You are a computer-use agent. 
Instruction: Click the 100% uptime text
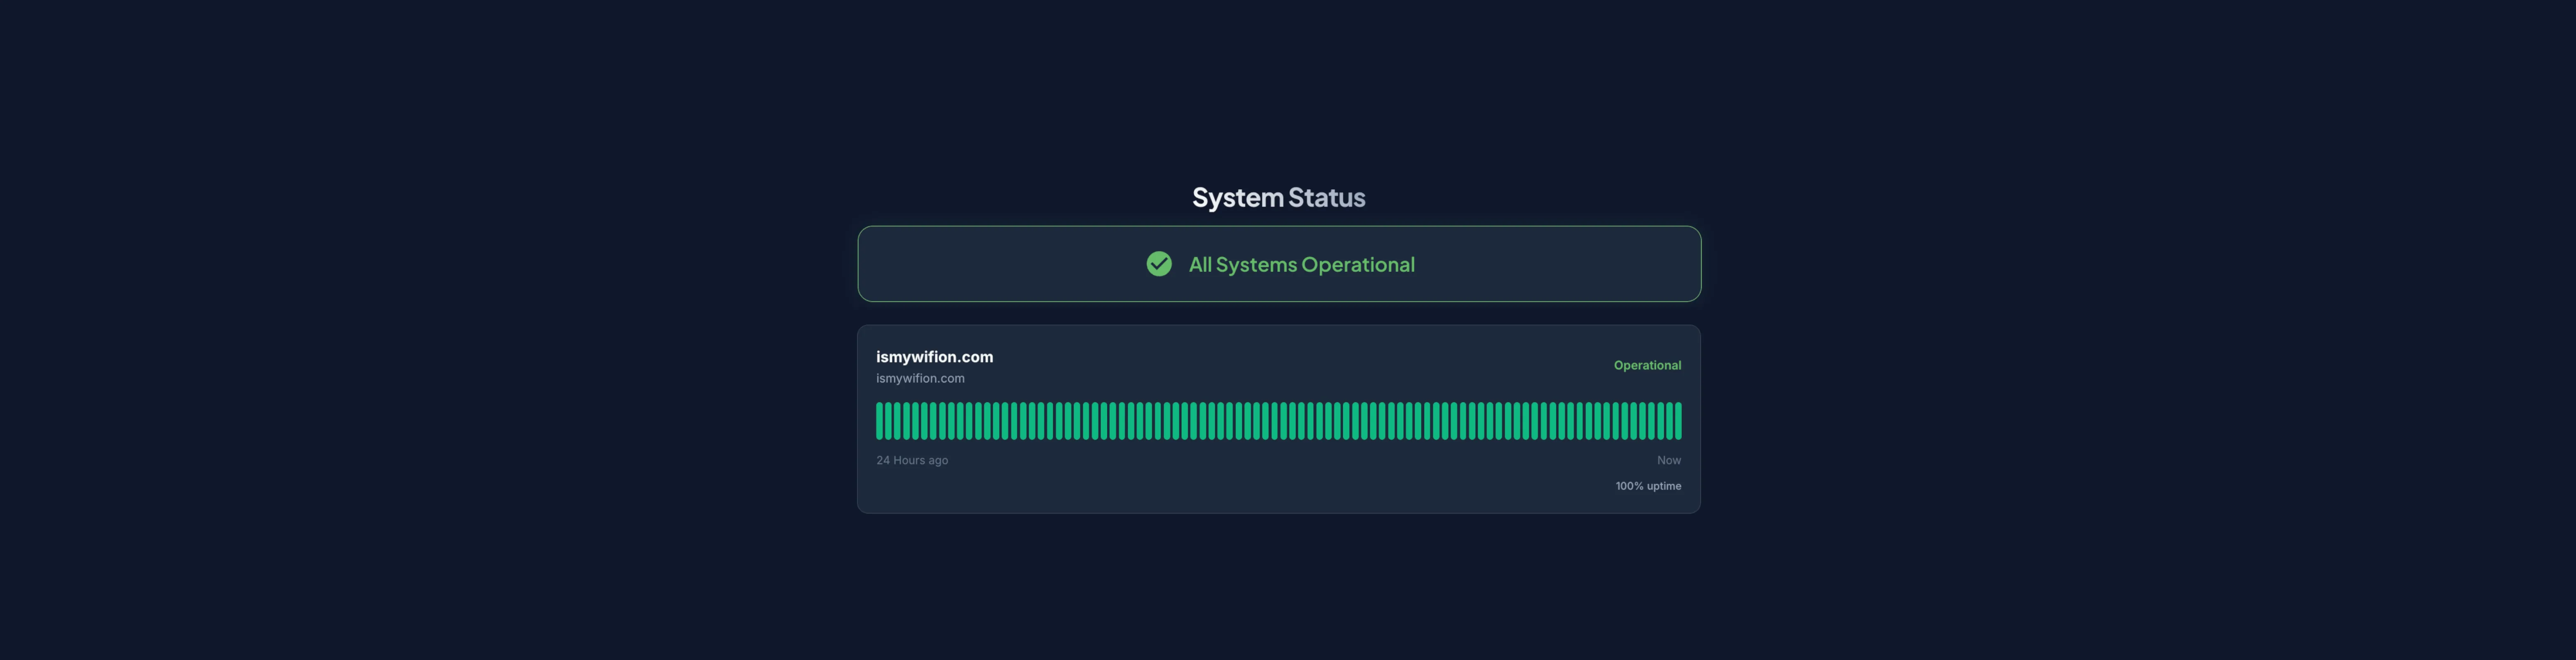[1648, 486]
